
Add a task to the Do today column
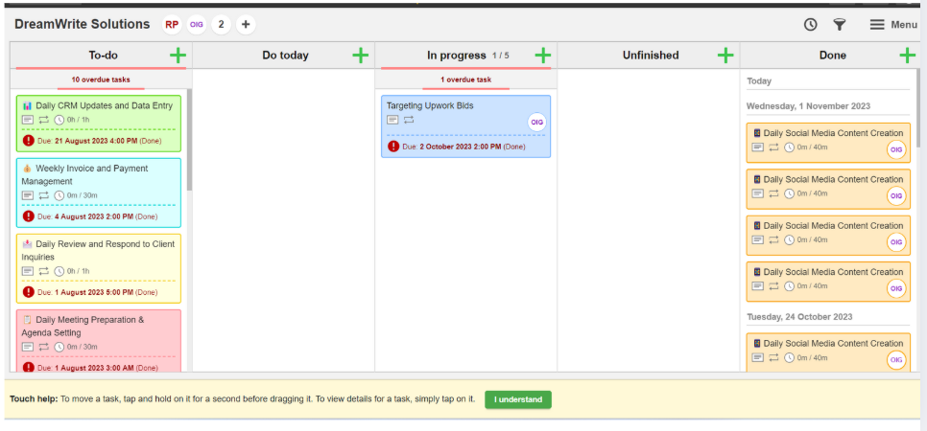360,56
